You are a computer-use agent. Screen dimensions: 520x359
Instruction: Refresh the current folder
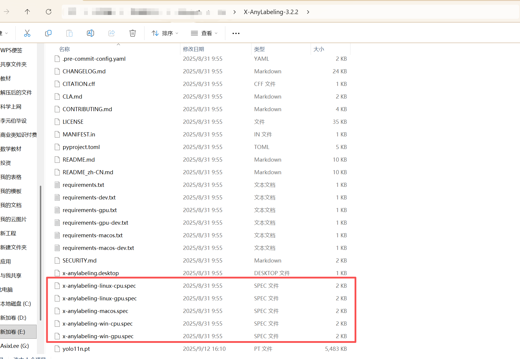49,12
